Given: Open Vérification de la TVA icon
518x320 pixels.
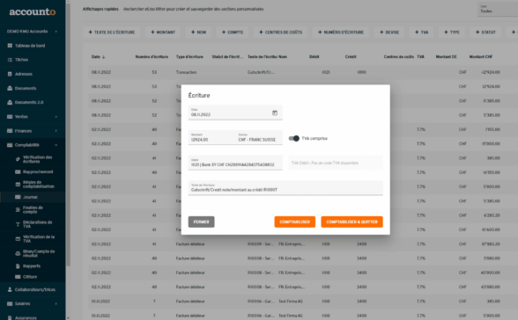Looking at the screenshot, I should [18, 238].
